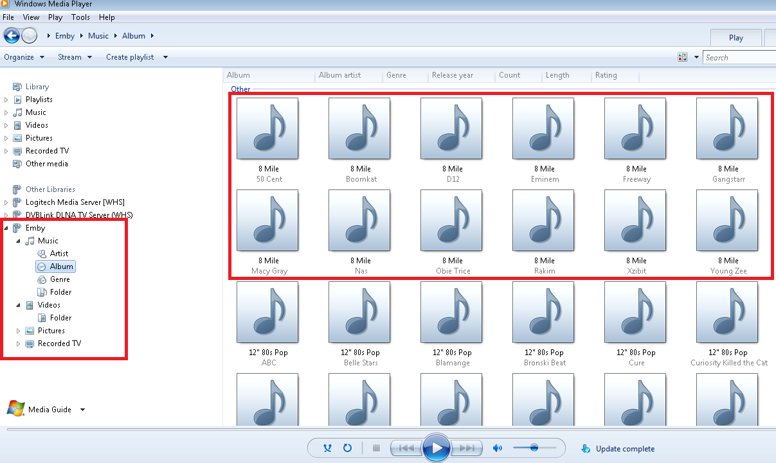Viewport: 776px width, 463px height.
Task: Open the File menu
Action: click(8, 17)
